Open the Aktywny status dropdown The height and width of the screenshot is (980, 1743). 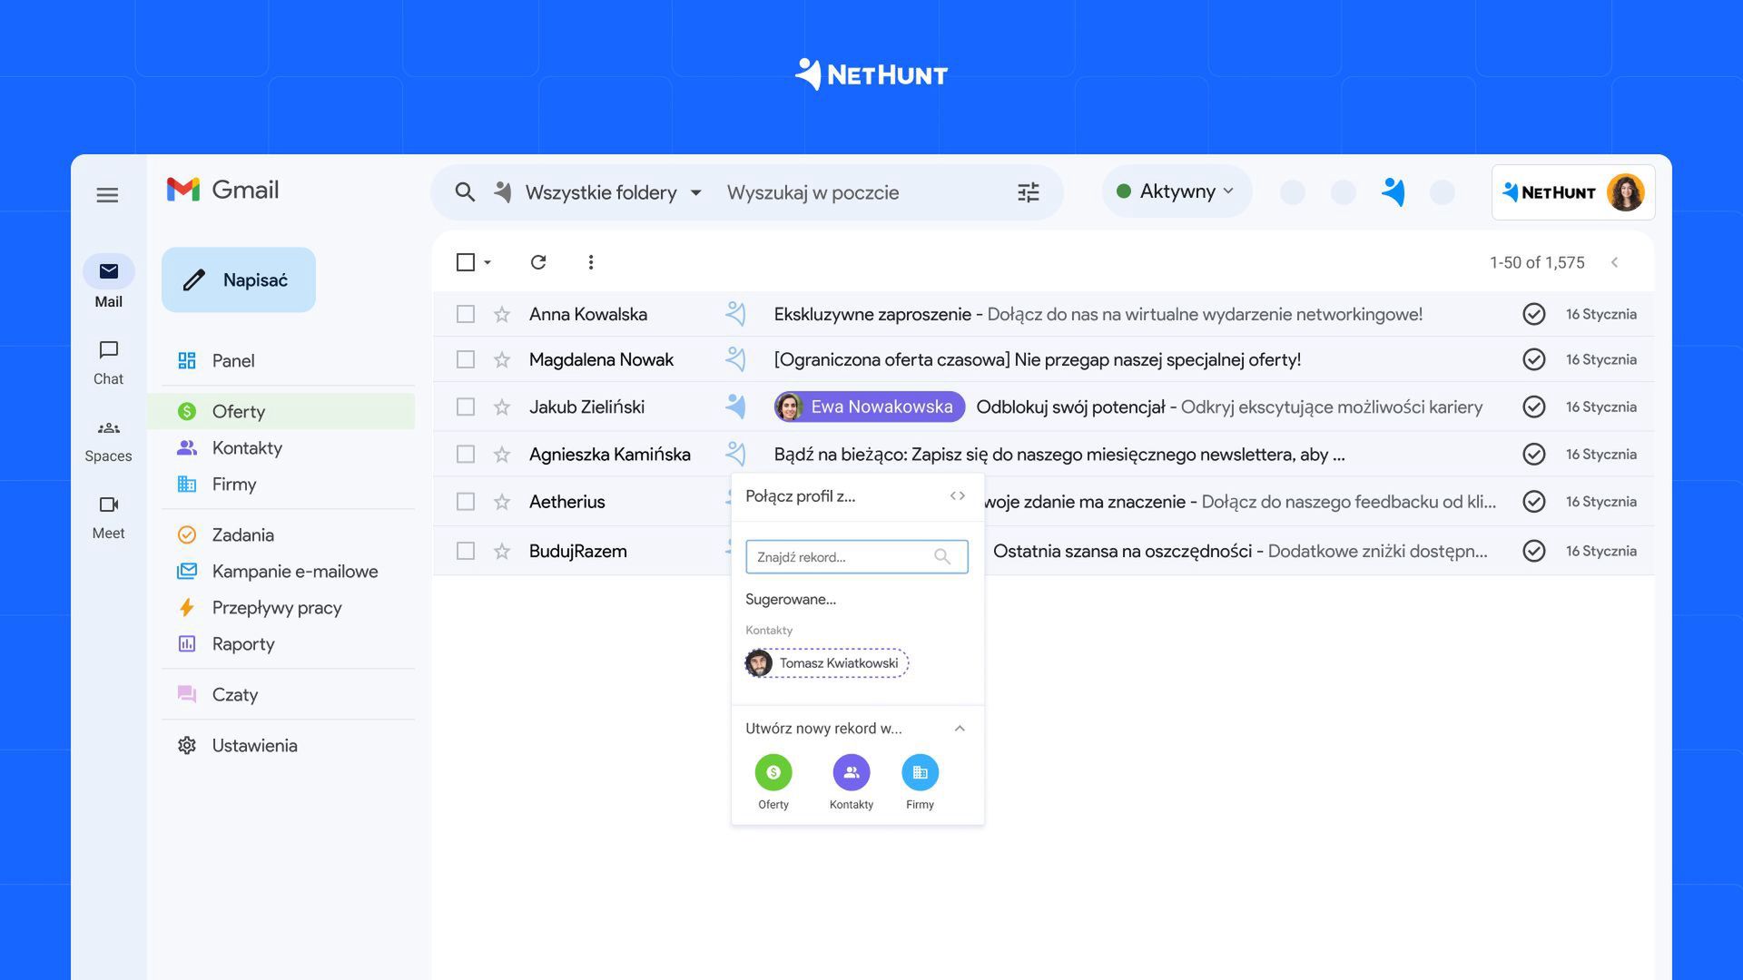click(1177, 191)
